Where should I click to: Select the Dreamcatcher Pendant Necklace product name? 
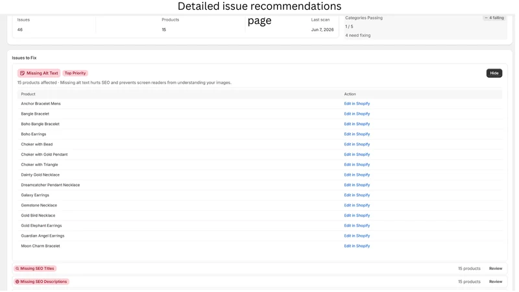point(51,185)
